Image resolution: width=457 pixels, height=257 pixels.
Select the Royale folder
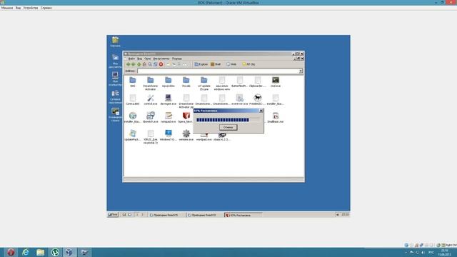pyautogui.click(x=186, y=82)
